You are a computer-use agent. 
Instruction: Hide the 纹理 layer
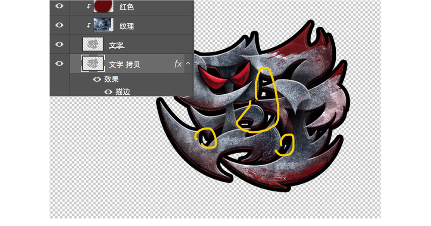tap(59, 25)
